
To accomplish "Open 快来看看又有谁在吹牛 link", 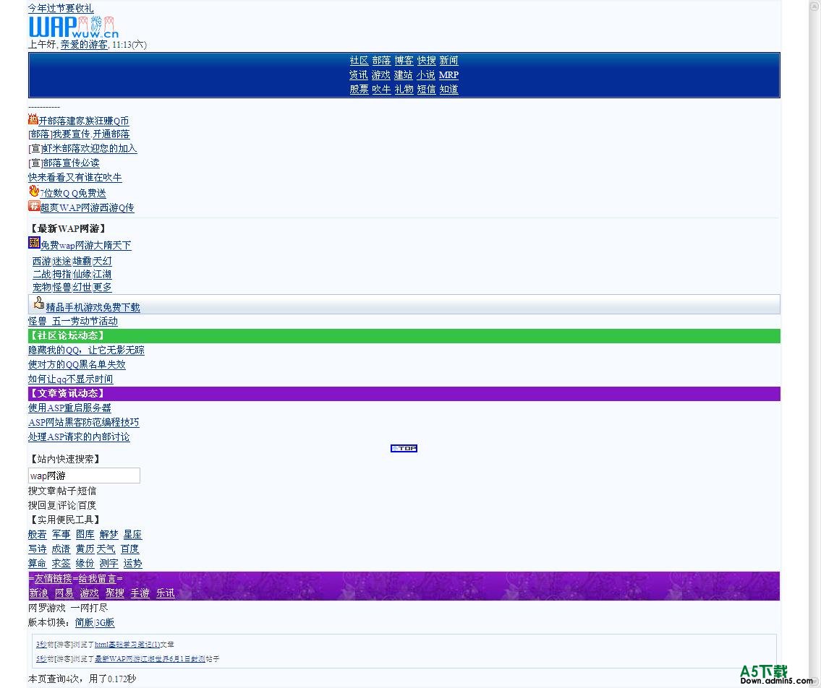I will tap(75, 178).
